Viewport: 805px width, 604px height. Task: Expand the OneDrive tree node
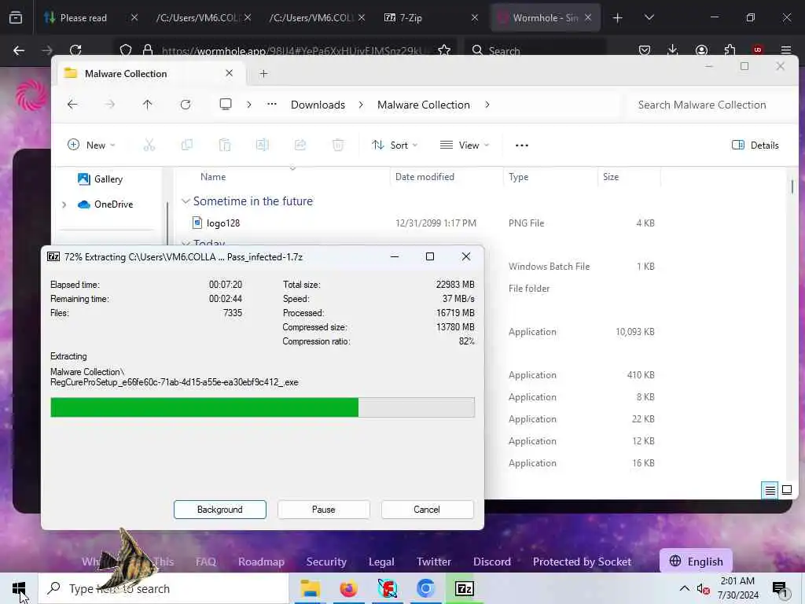coord(64,204)
